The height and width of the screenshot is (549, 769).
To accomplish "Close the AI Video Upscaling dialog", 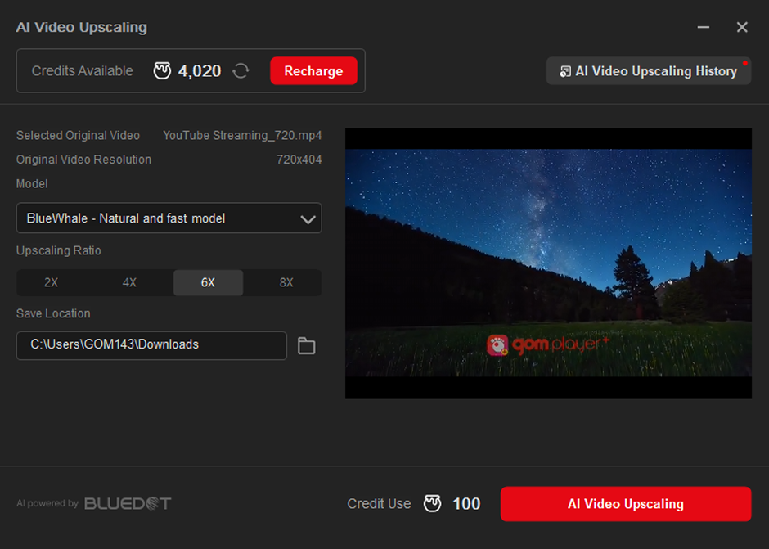I will coord(742,27).
